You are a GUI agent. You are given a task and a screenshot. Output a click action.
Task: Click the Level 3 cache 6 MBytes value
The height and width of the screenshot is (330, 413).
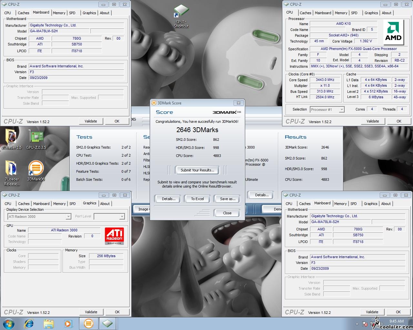376,97
